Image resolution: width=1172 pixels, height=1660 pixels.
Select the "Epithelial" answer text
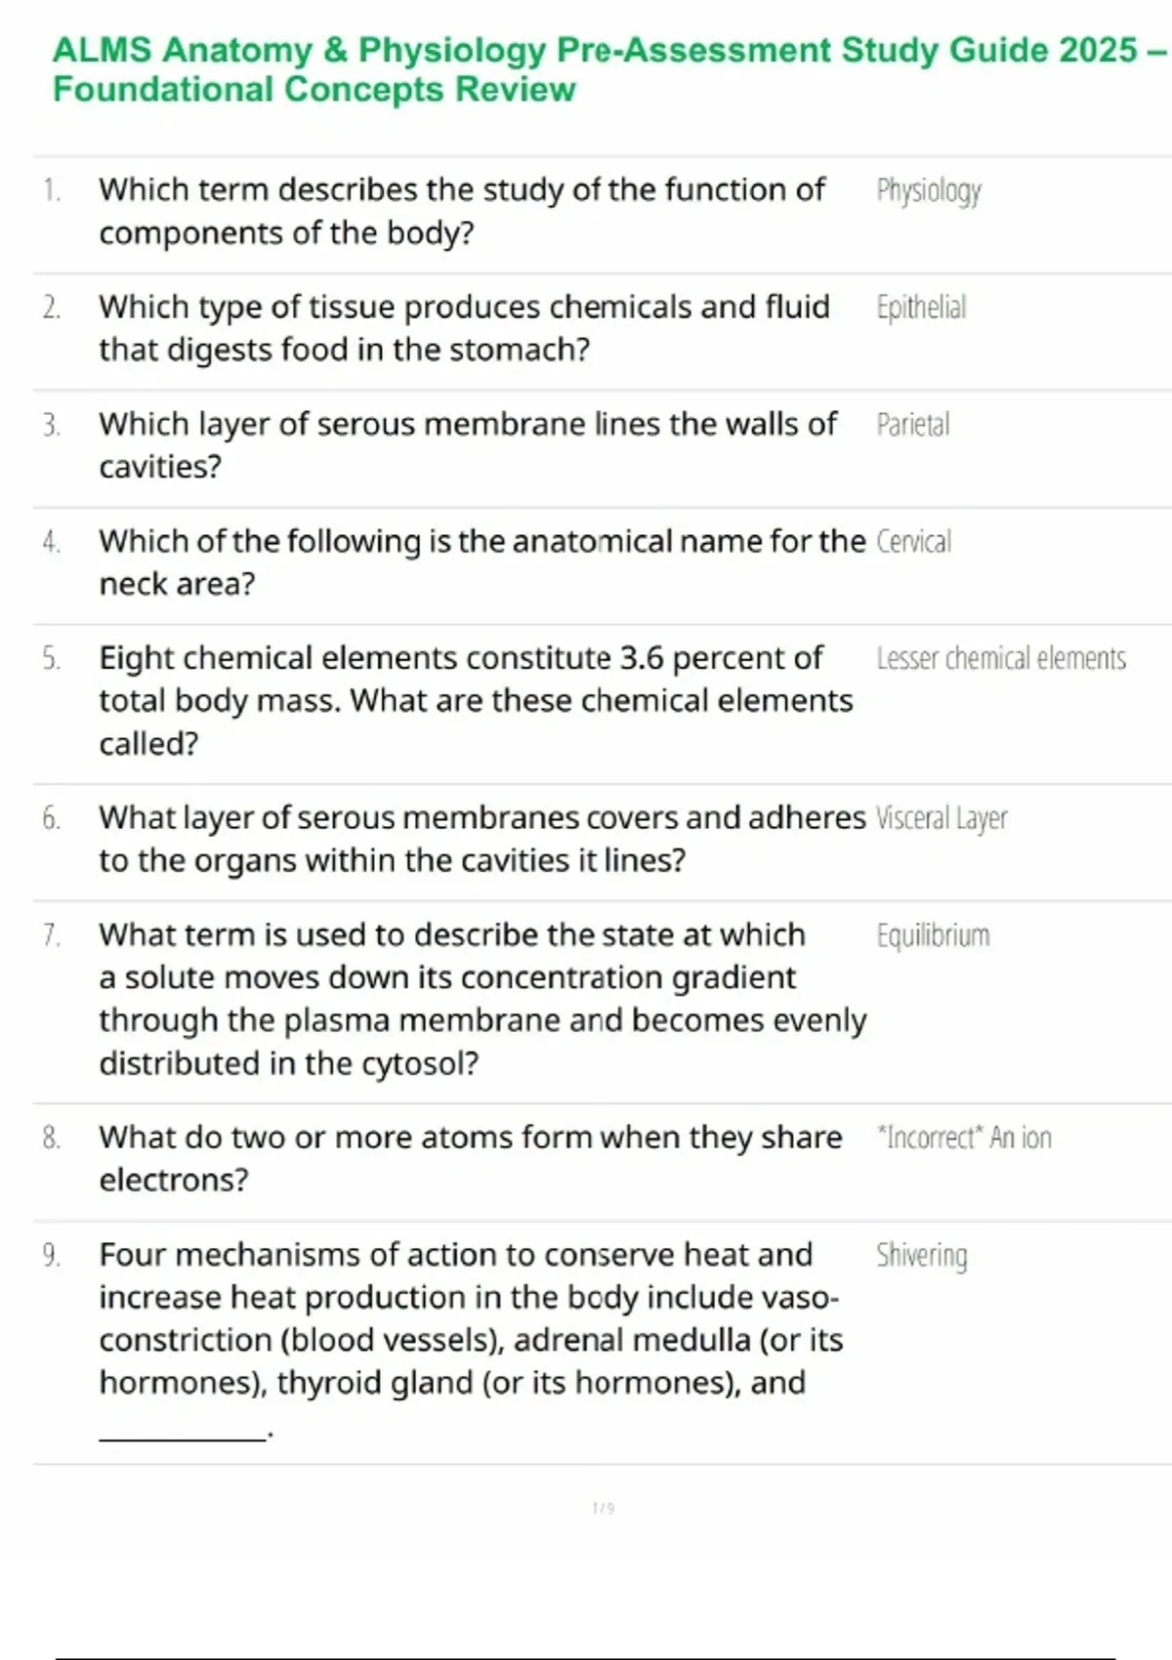click(921, 308)
